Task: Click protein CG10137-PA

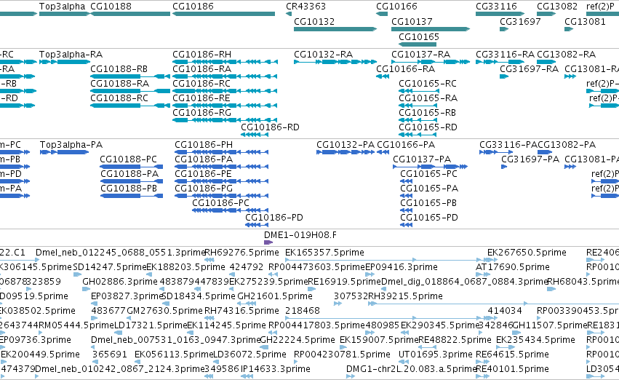Action: click(422, 159)
